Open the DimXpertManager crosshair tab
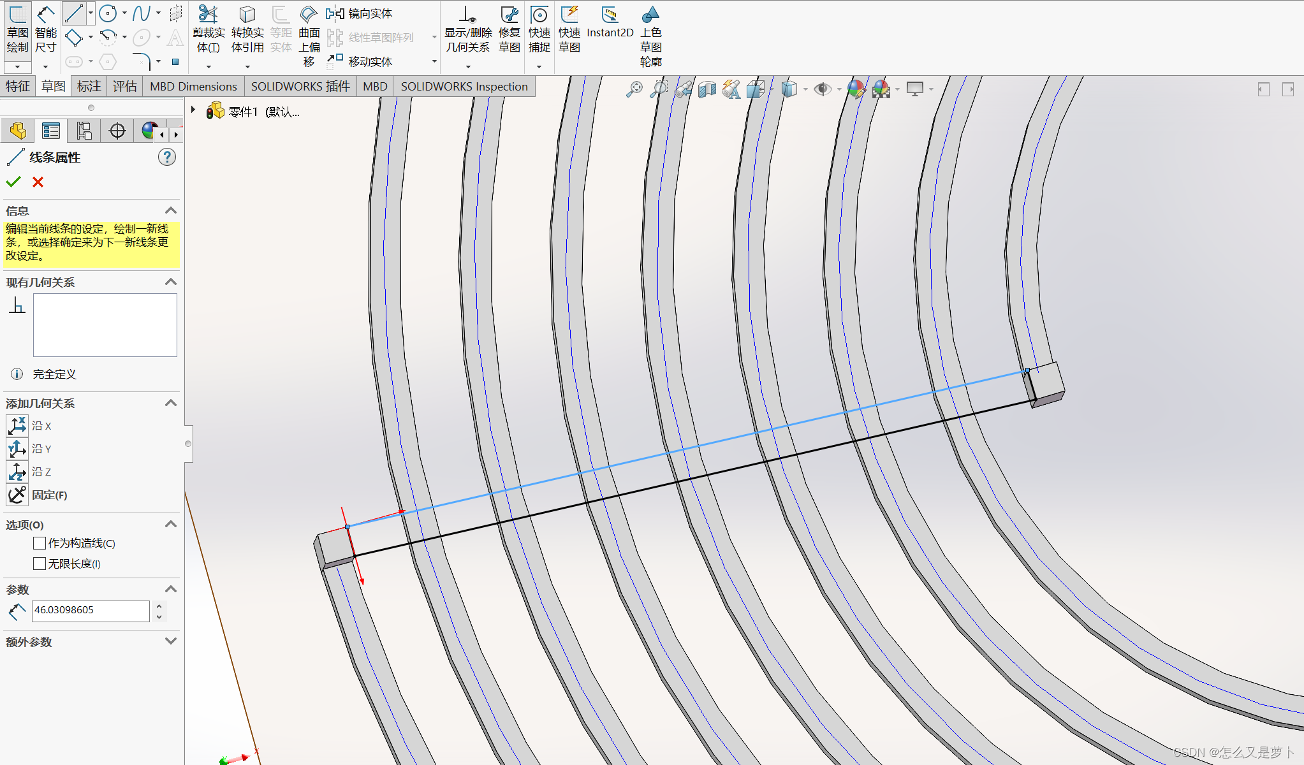Viewport: 1304px width, 765px height. [x=117, y=131]
